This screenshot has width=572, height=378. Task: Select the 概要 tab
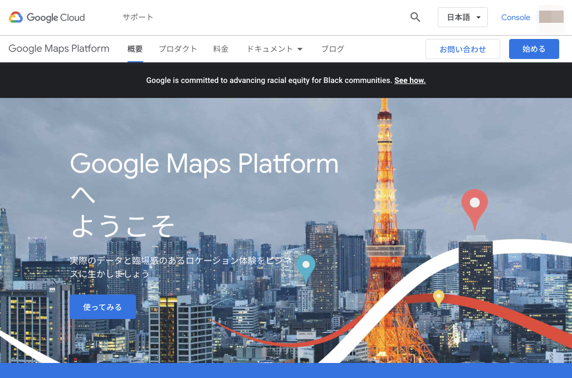(x=135, y=49)
